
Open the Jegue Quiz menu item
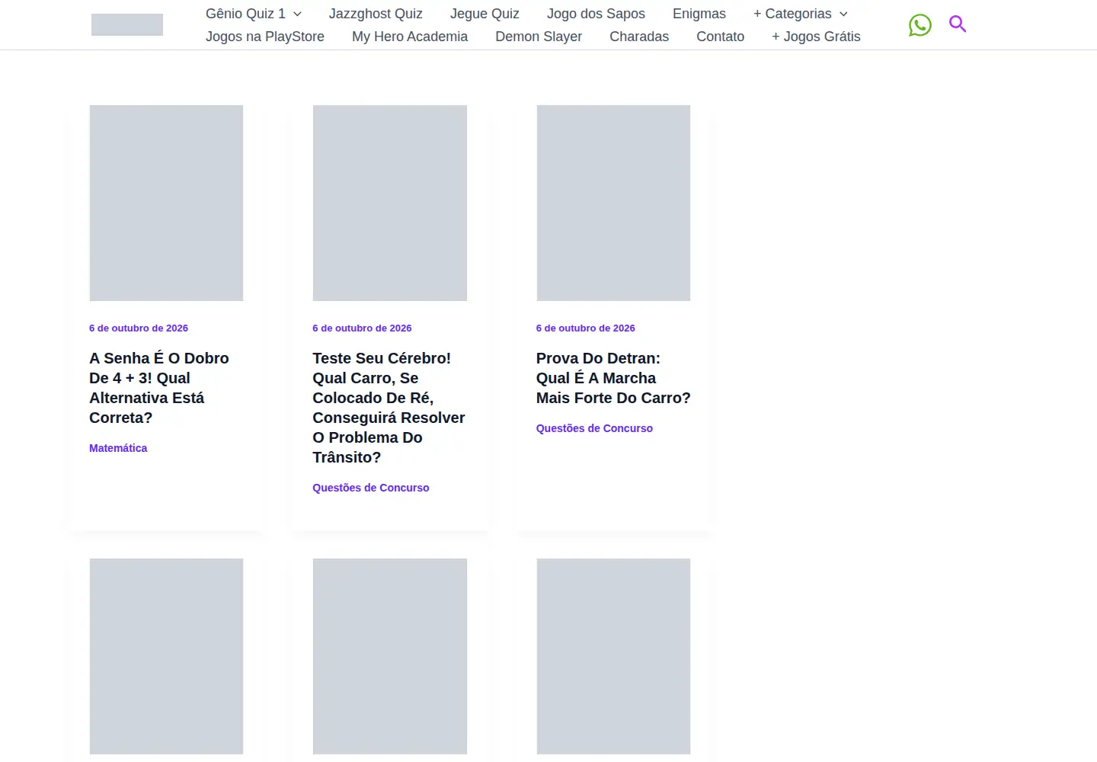pyautogui.click(x=485, y=14)
